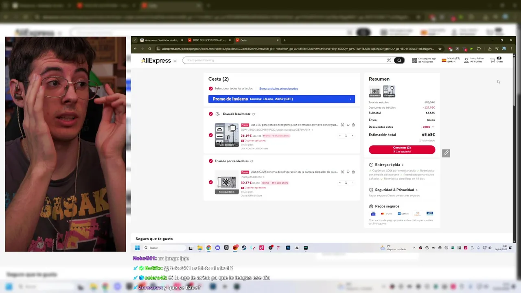The width and height of the screenshot is (521, 293).
Task: Open the Ulanzi CA25 product title
Action: (294, 172)
